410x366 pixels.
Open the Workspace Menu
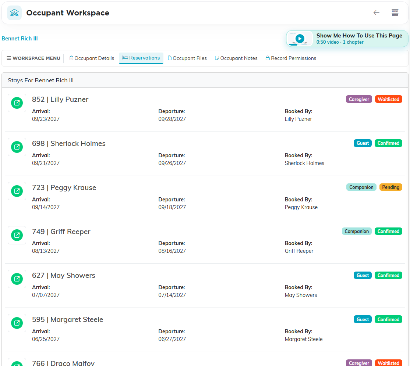click(33, 58)
